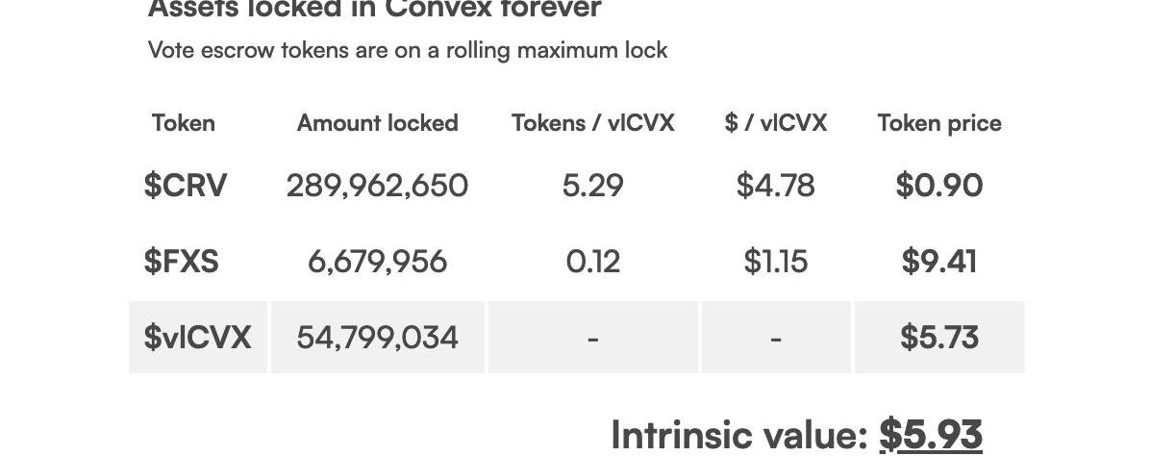Click the $4.78 value in the $CRV row

click(x=775, y=185)
